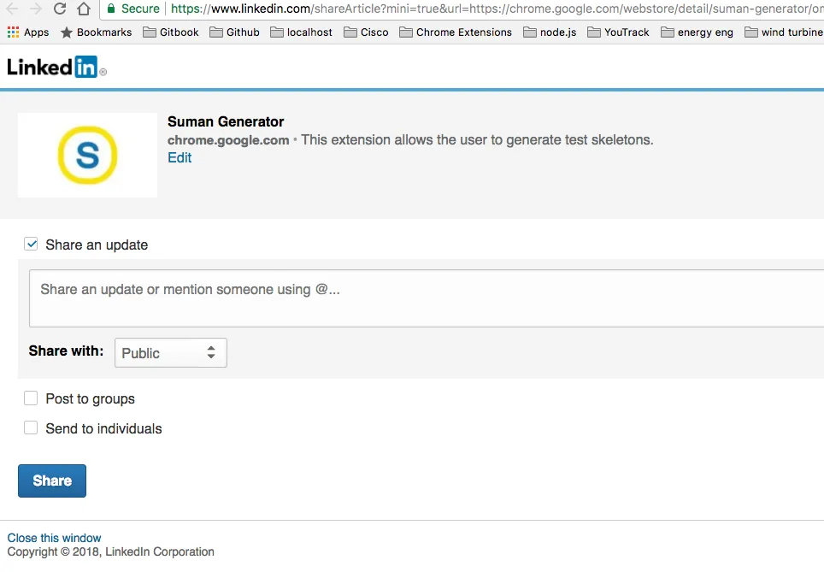Click the browser address bar URL
824x572 pixels.
497,9
